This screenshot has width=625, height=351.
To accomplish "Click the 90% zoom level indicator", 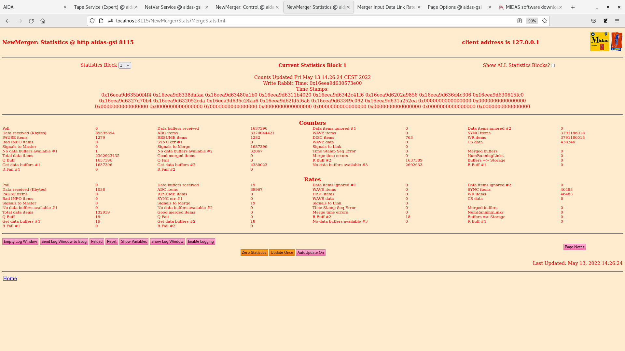I will 532,21.
